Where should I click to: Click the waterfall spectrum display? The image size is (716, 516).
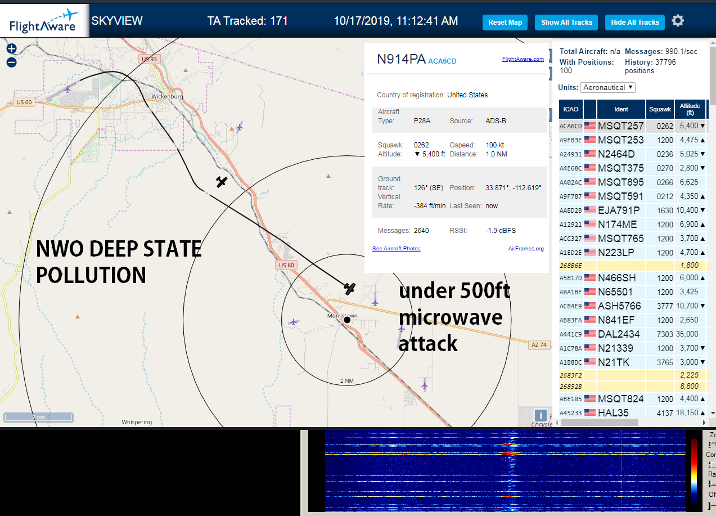505,470
